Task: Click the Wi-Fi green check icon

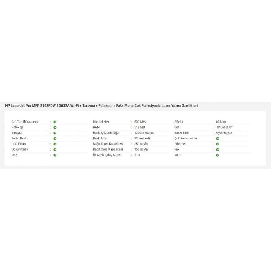Action: [217, 155]
